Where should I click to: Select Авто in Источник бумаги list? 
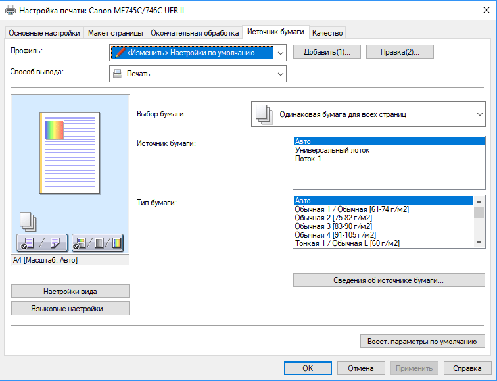pyautogui.click(x=389, y=141)
